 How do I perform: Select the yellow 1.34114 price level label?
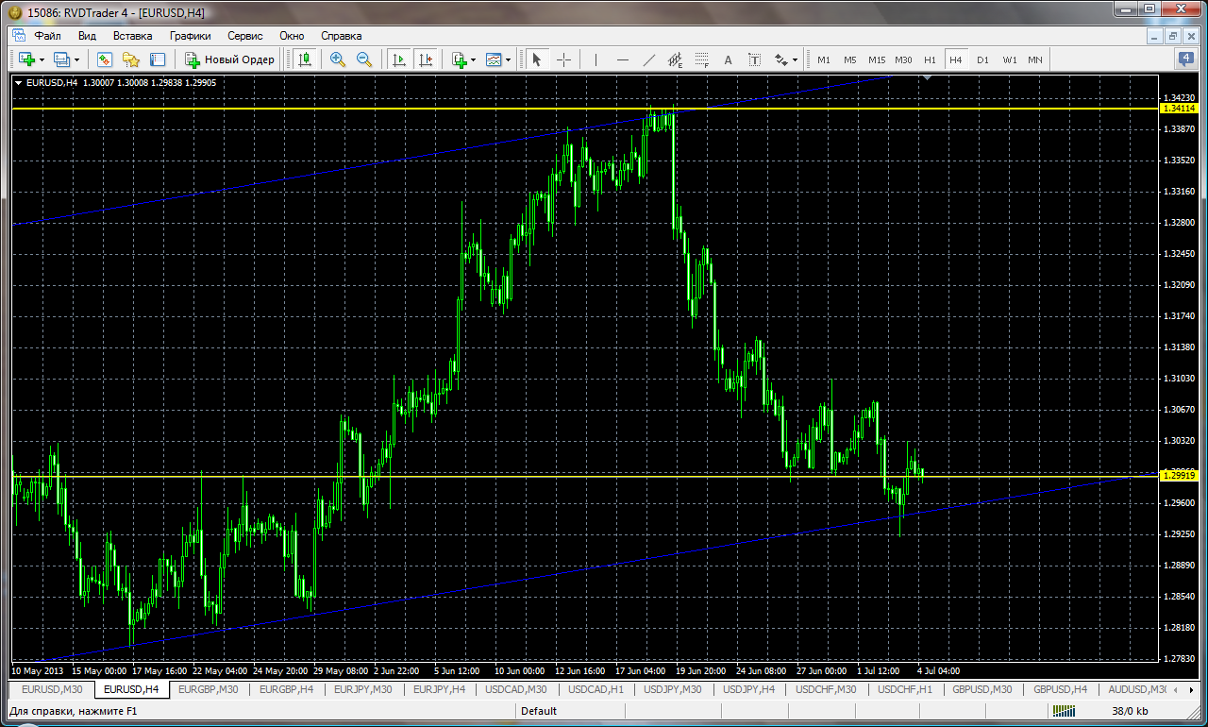1180,109
